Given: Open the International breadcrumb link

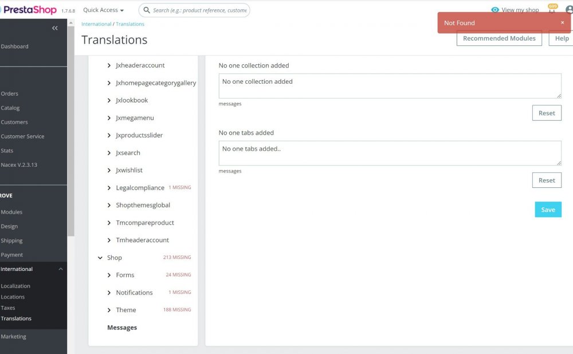Looking at the screenshot, I should pos(96,23).
